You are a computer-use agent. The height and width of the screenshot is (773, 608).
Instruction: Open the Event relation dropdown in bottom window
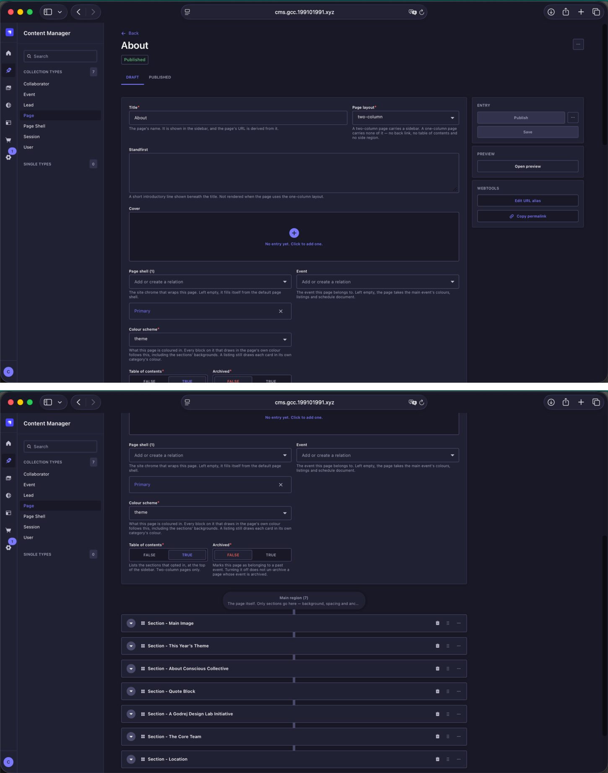coord(378,455)
